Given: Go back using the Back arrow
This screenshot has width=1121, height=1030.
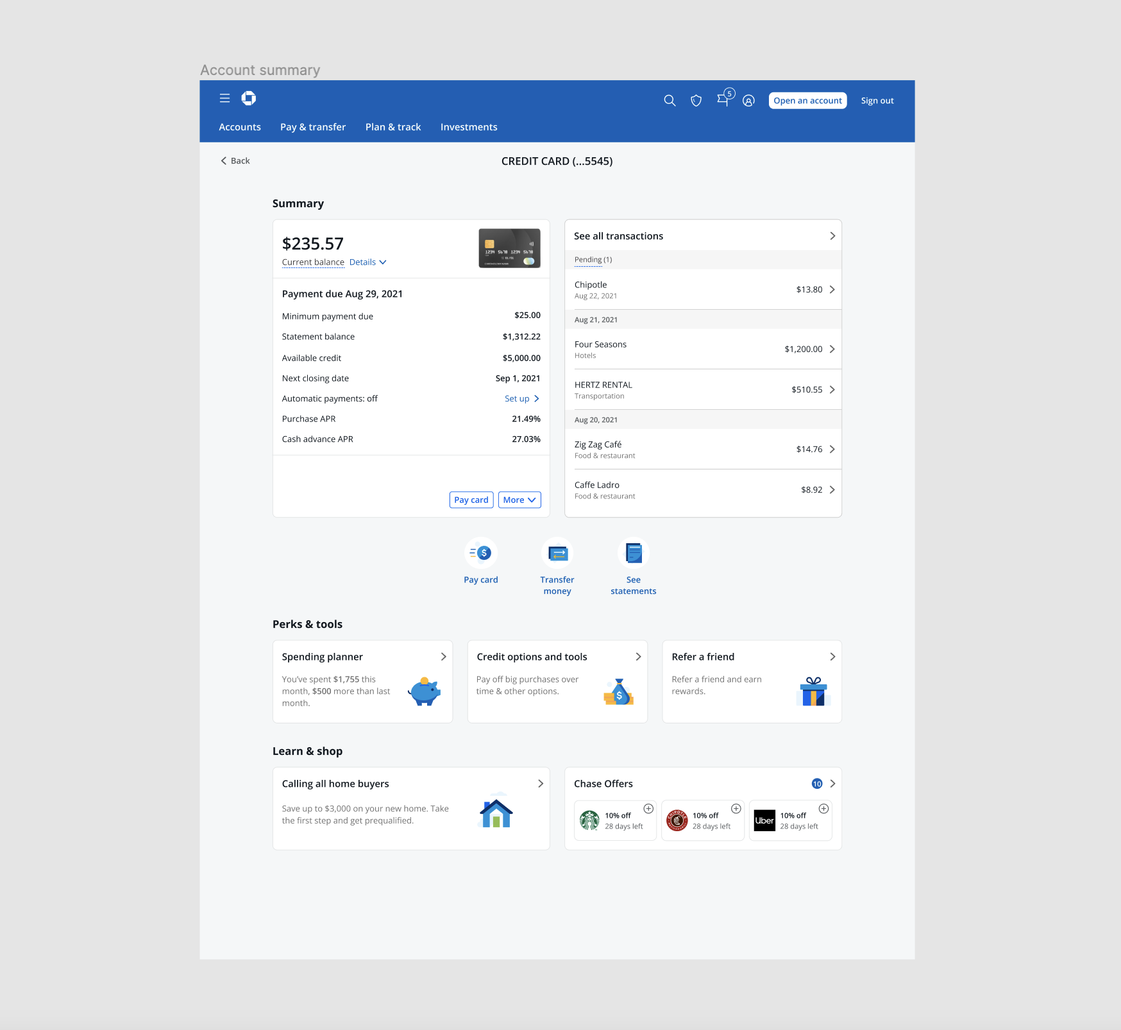Looking at the screenshot, I should click(235, 161).
